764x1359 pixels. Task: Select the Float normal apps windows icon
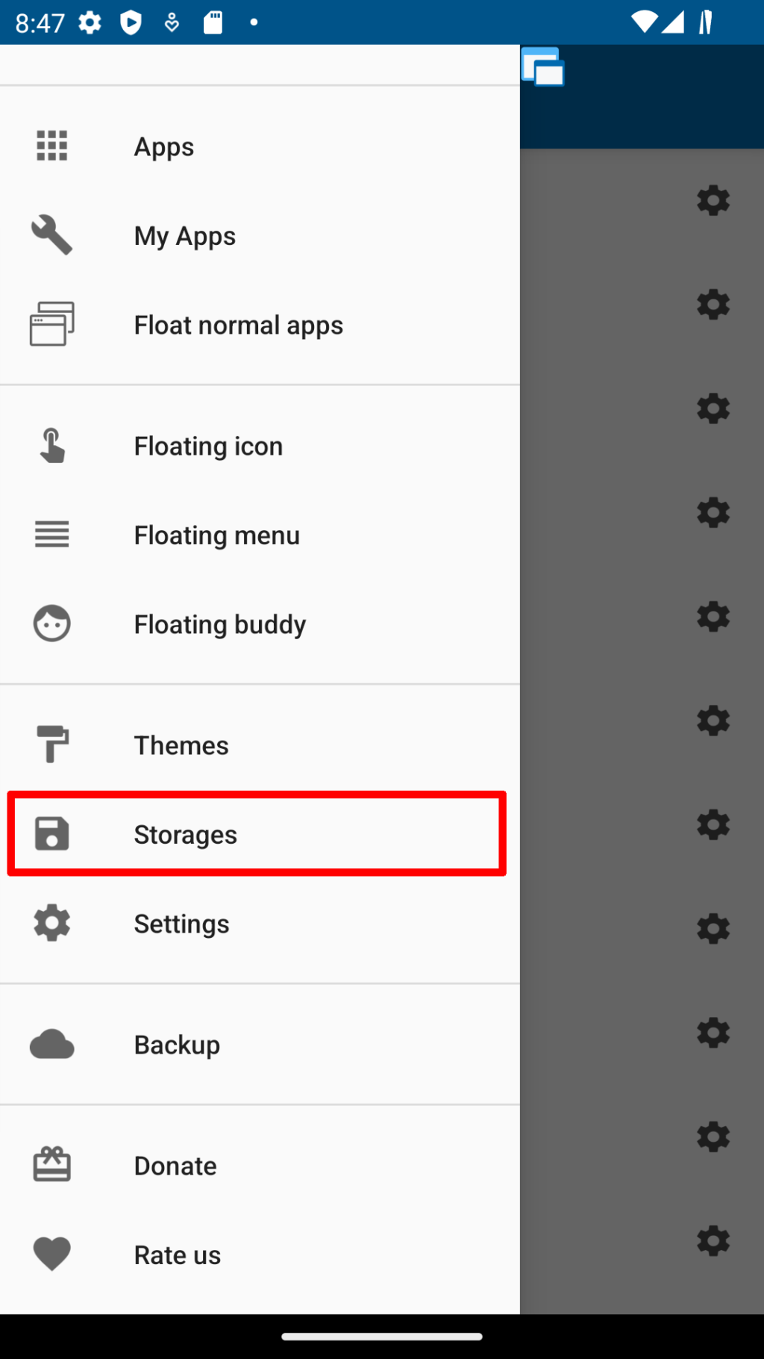point(51,324)
